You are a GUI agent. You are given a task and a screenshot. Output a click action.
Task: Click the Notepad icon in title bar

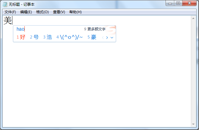5,4
